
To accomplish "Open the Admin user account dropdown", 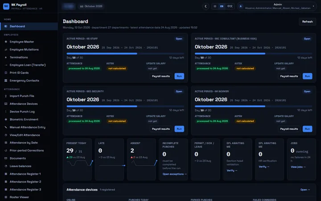I will coord(277,6).
